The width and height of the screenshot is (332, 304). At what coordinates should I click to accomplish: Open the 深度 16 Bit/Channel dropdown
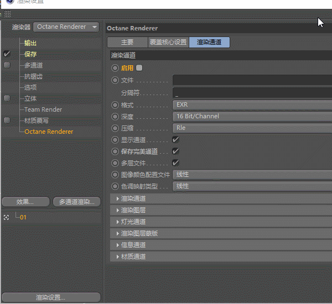[252, 117]
